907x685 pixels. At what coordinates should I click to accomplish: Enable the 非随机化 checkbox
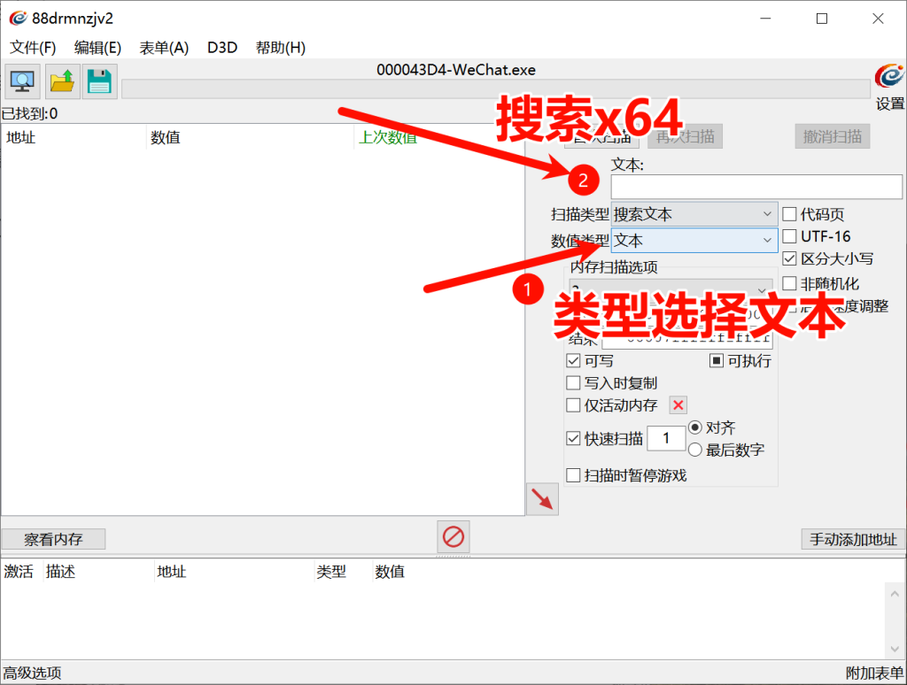(789, 283)
